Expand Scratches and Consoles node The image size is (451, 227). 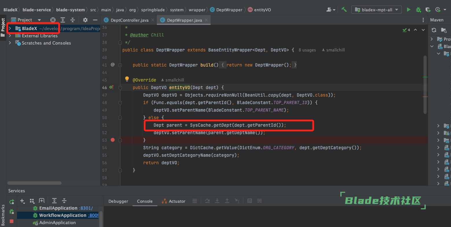pyautogui.click(x=10, y=43)
